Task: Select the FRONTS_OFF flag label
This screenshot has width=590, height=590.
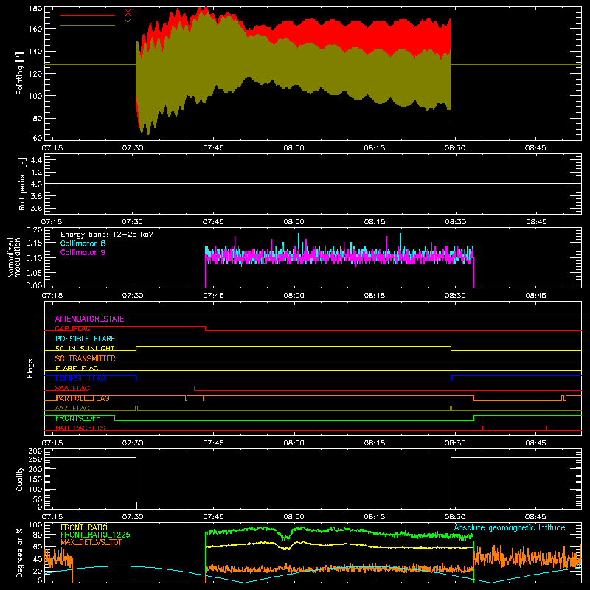Action: click(x=77, y=418)
